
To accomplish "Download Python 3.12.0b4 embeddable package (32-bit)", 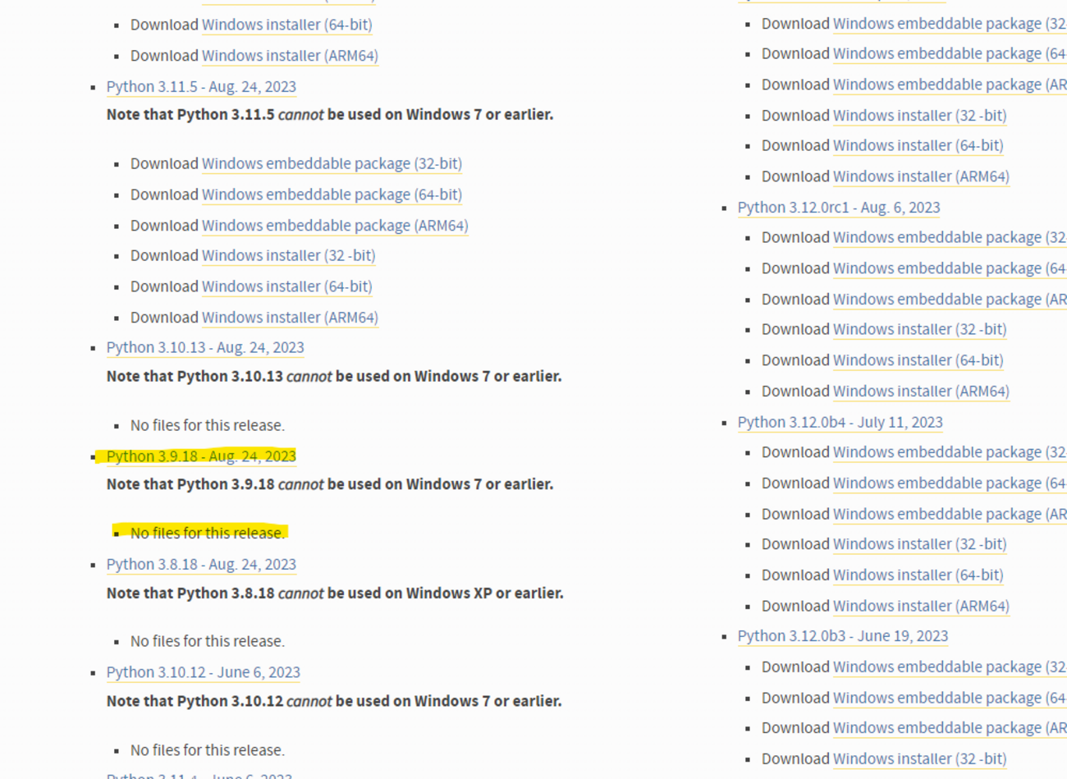I will (x=950, y=453).
